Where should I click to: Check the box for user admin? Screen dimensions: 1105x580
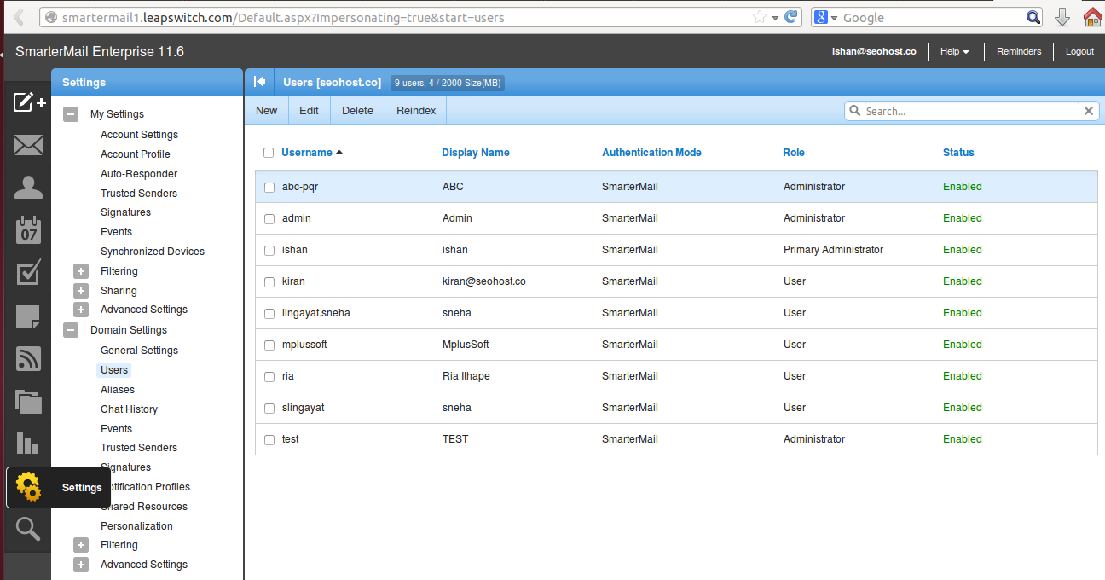[x=269, y=219]
